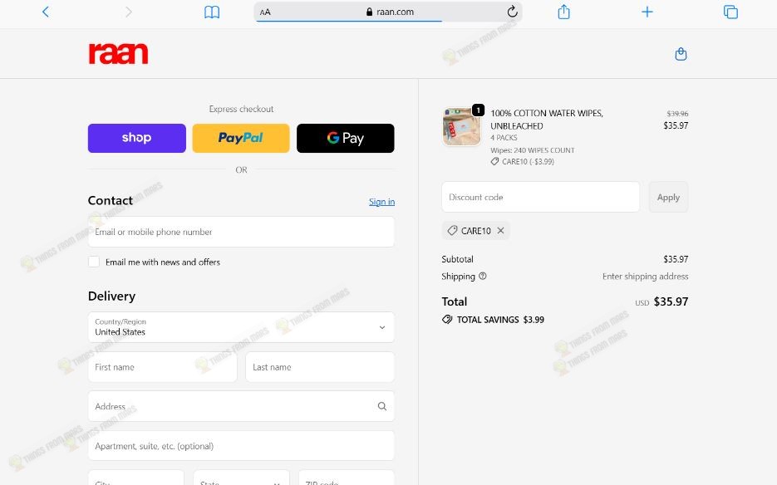Image resolution: width=777 pixels, height=485 pixels.
Task: Click the struck-through $39.96 price
Action: tap(677, 114)
